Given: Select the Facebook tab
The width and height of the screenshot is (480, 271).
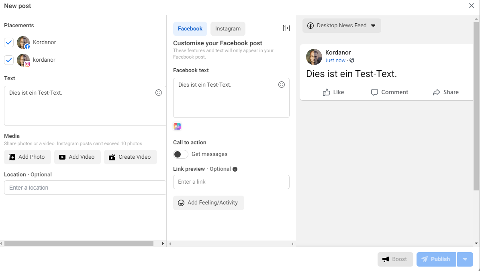Looking at the screenshot, I should pyautogui.click(x=190, y=29).
